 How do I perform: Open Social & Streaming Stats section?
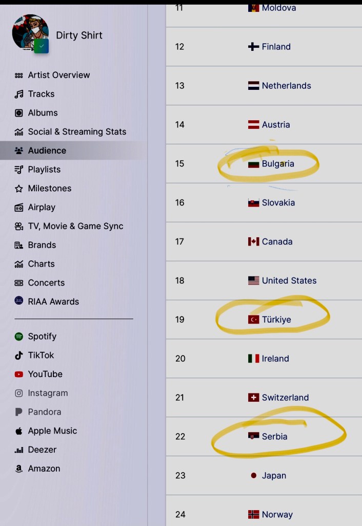76,132
